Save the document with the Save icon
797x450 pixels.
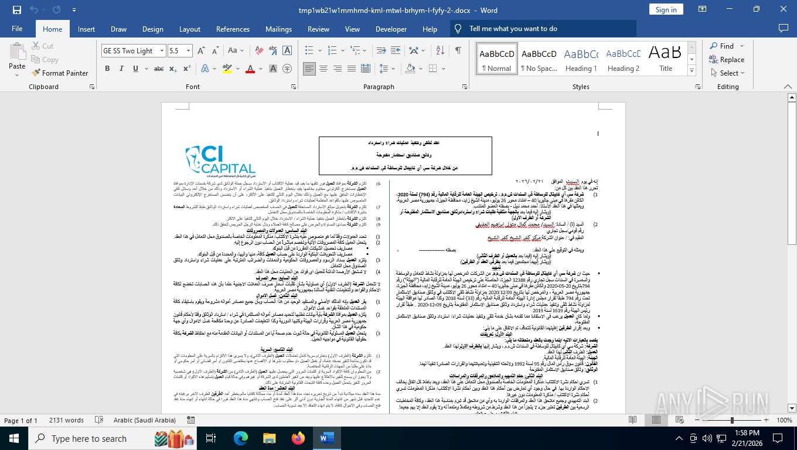click(x=17, y=10)
